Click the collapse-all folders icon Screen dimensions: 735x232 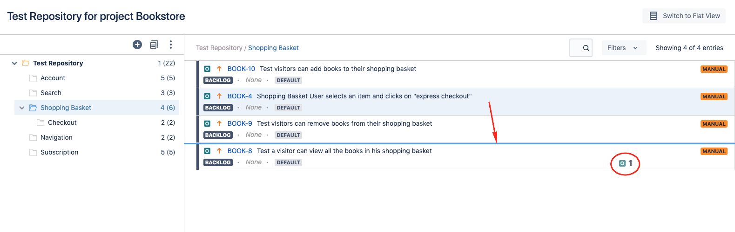154,45
